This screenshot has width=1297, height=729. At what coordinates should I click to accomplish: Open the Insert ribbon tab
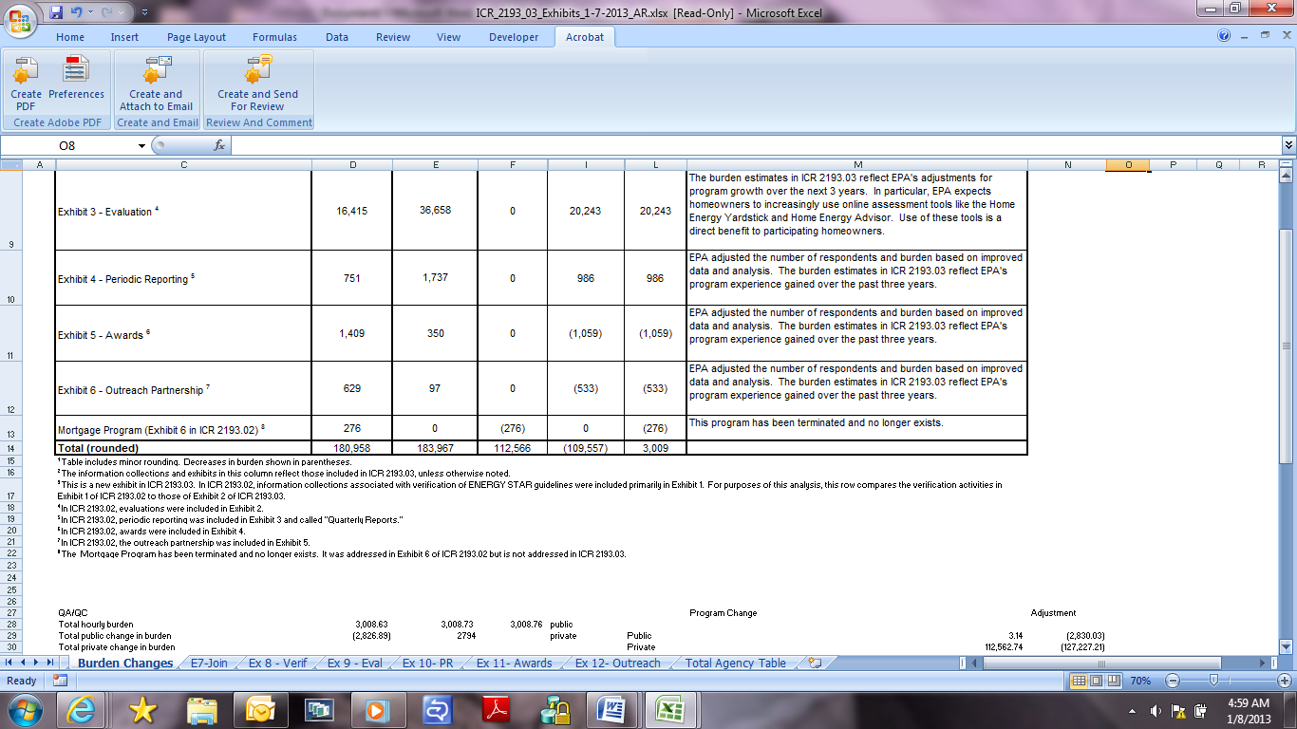point(124,37)
